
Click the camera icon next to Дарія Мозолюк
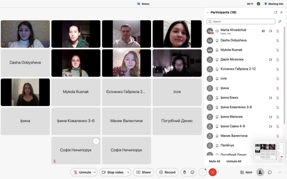(270, 60)
